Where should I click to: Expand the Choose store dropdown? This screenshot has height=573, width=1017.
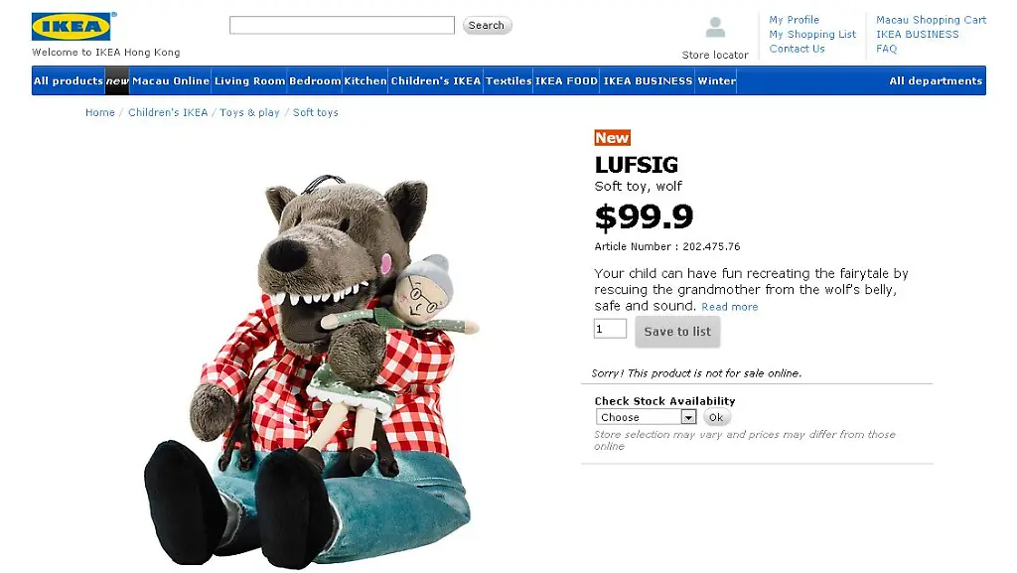coord(647,418)
